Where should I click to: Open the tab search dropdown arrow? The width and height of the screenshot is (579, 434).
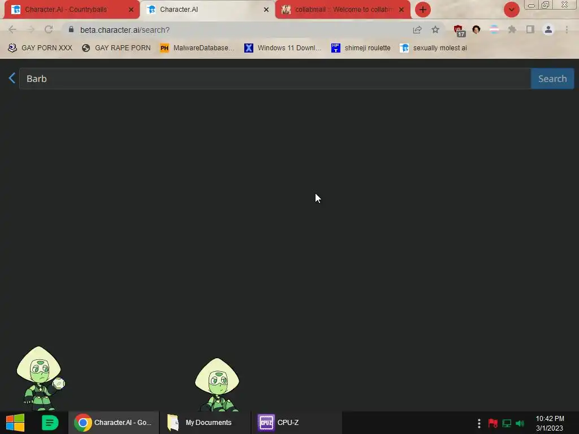tap(512, 10)
